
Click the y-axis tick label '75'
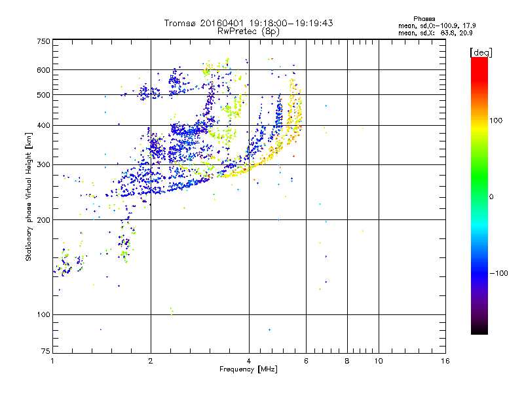click(46, 351)
